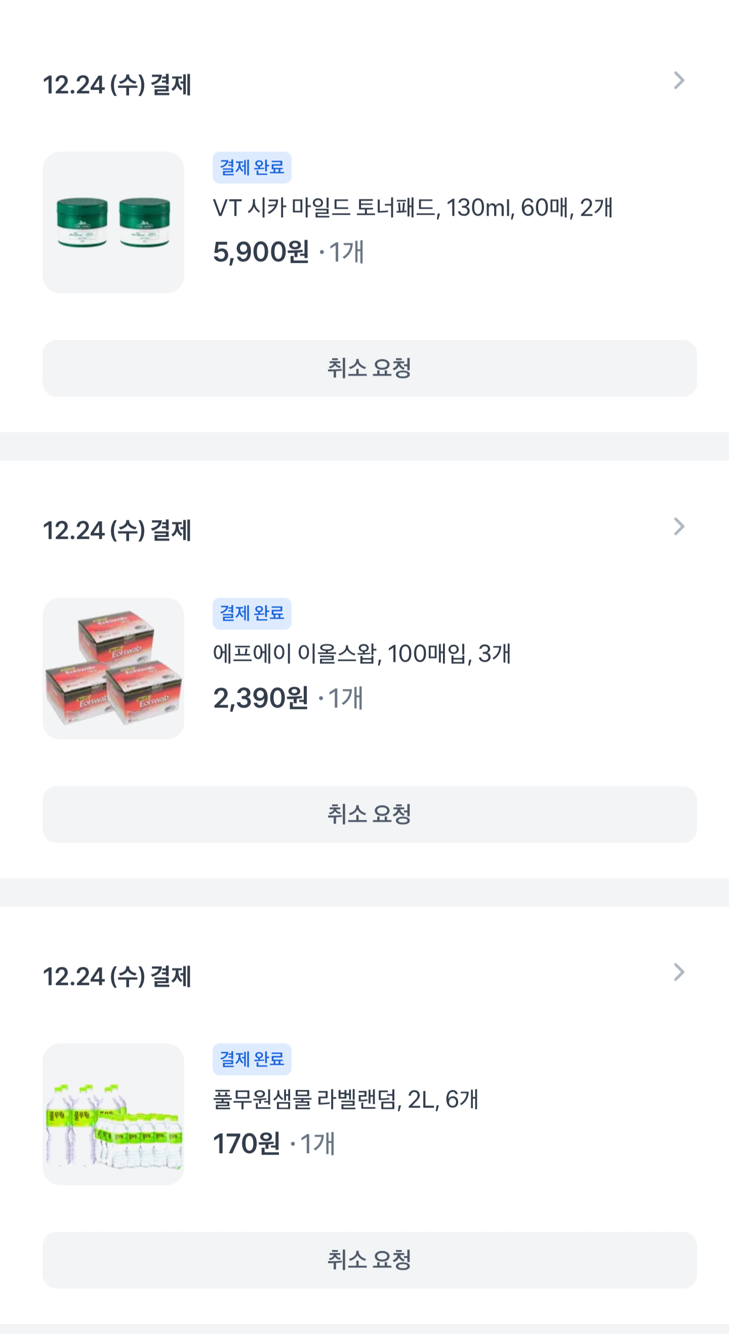Tap the 결제 완료 badge on 풀무원샘물 order
729x1334 pixels.
(252, 1059)
